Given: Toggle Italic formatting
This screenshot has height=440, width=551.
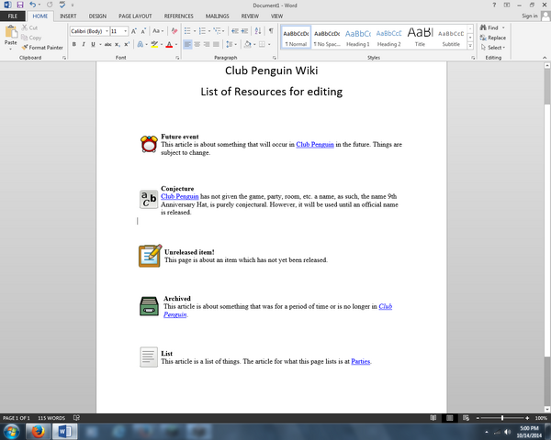Looking at the screenshot, I should click(84, 44).
